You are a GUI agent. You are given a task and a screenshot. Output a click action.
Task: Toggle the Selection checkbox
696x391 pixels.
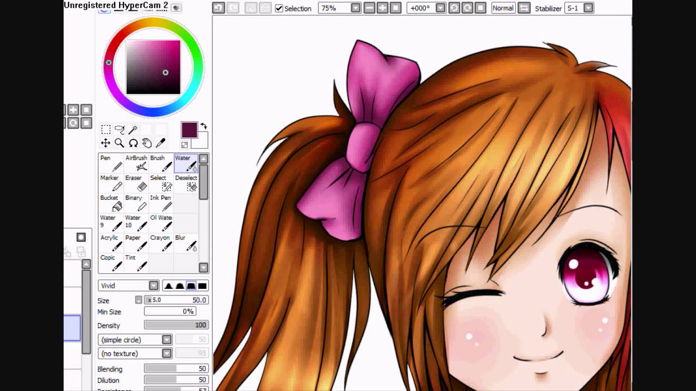click(x=279, y=8)
